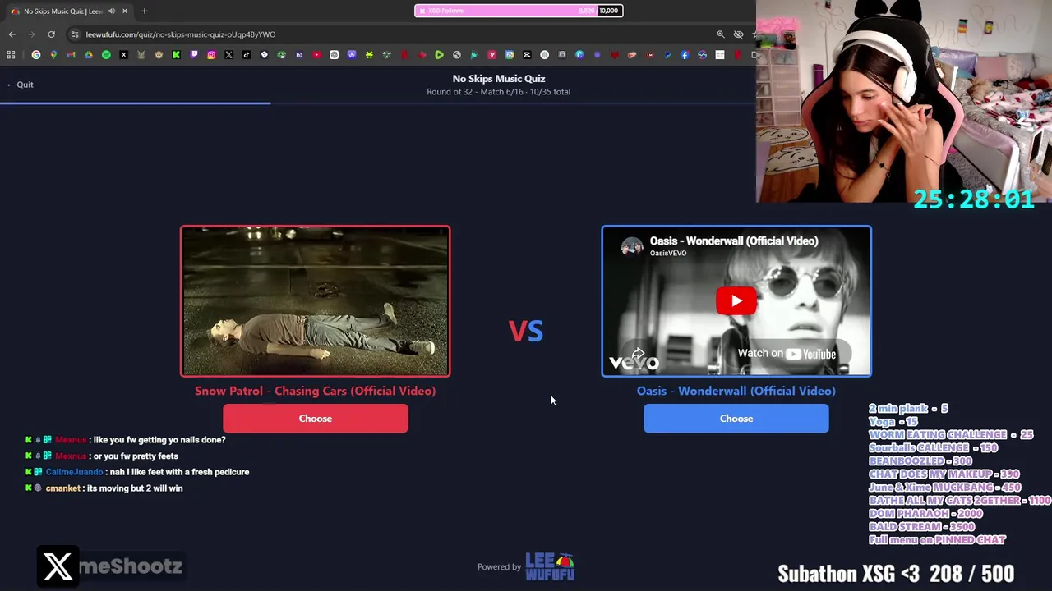1052x591 pixels.
Task: Click the Round of 32 match counter
Action: [x=498, y=92]
